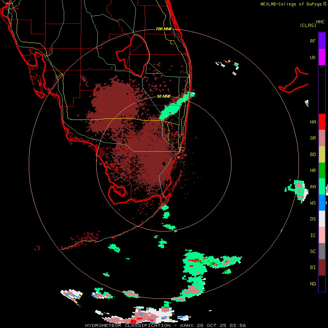Click the WS blue legend swatch
The image size is (328, 328).
pyautogui.click(x=322, y=203)
